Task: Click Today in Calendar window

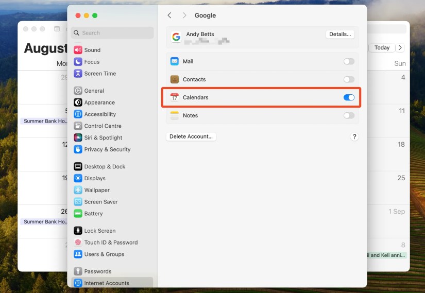Action: (x=382, y=48)
